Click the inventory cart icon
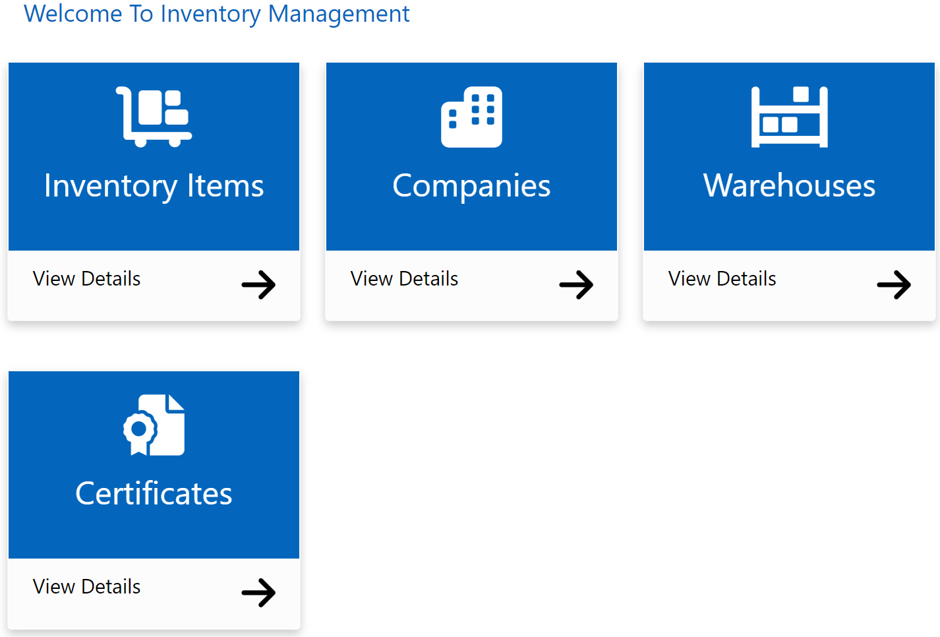The image size is (940, 637). 153,115
